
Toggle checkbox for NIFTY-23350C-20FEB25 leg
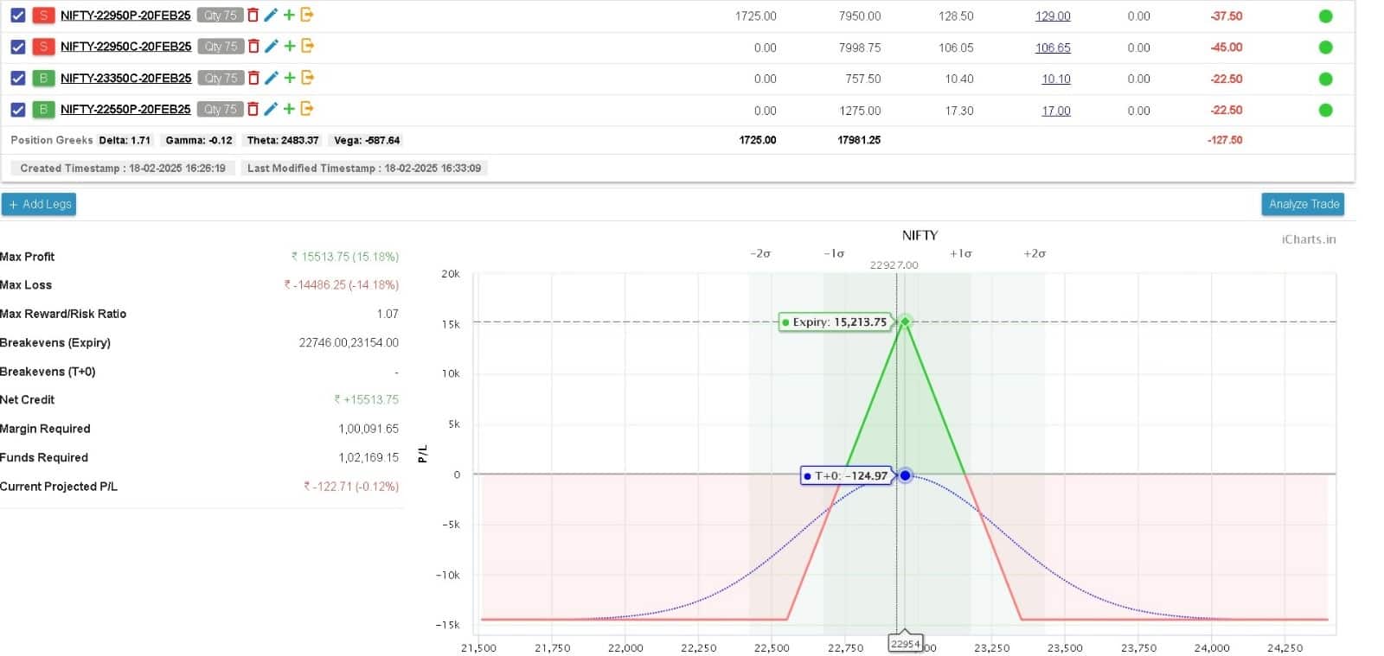coord(17,78)
